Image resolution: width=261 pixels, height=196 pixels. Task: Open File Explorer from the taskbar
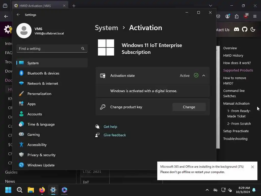pos(31,190)
